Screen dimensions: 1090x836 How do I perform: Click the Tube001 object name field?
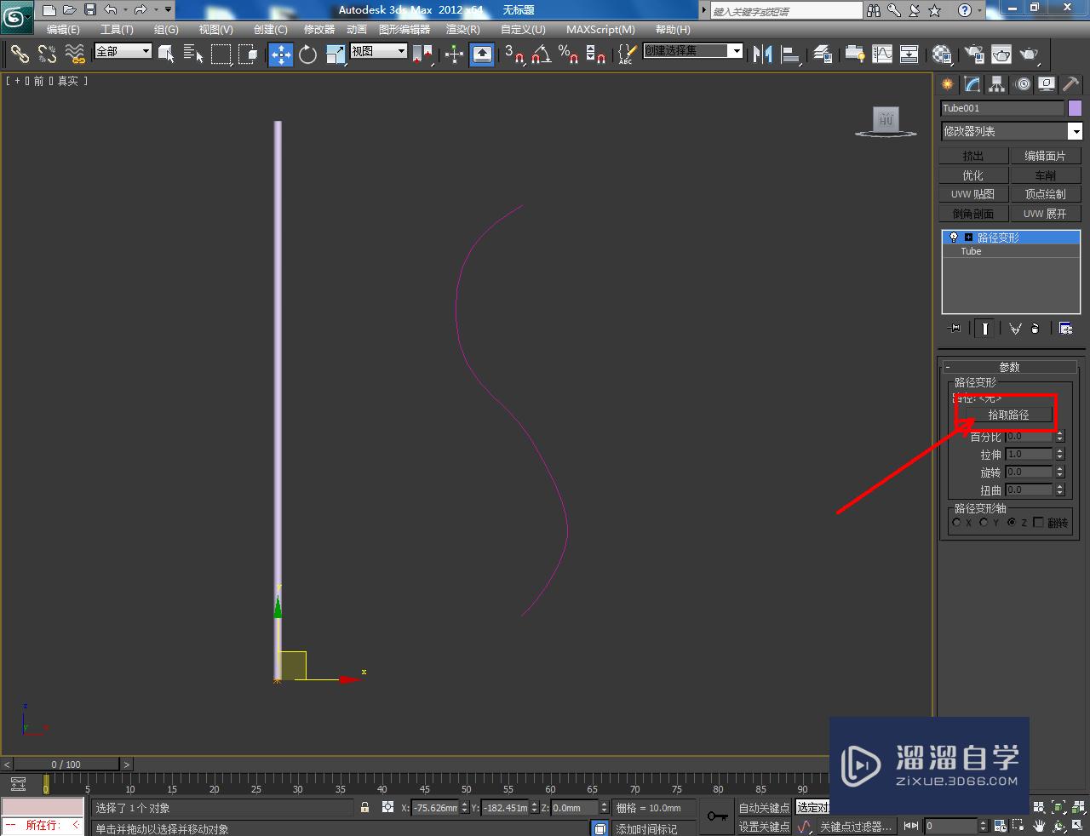click(x=1002, y=108)
